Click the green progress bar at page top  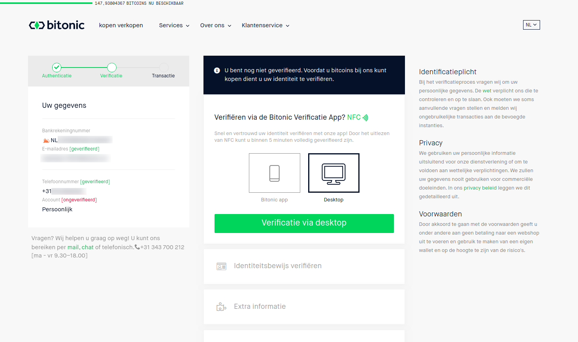(46, 3)
